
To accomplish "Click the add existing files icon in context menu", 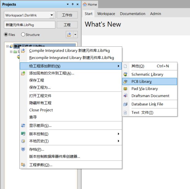I will click(23, 73).
